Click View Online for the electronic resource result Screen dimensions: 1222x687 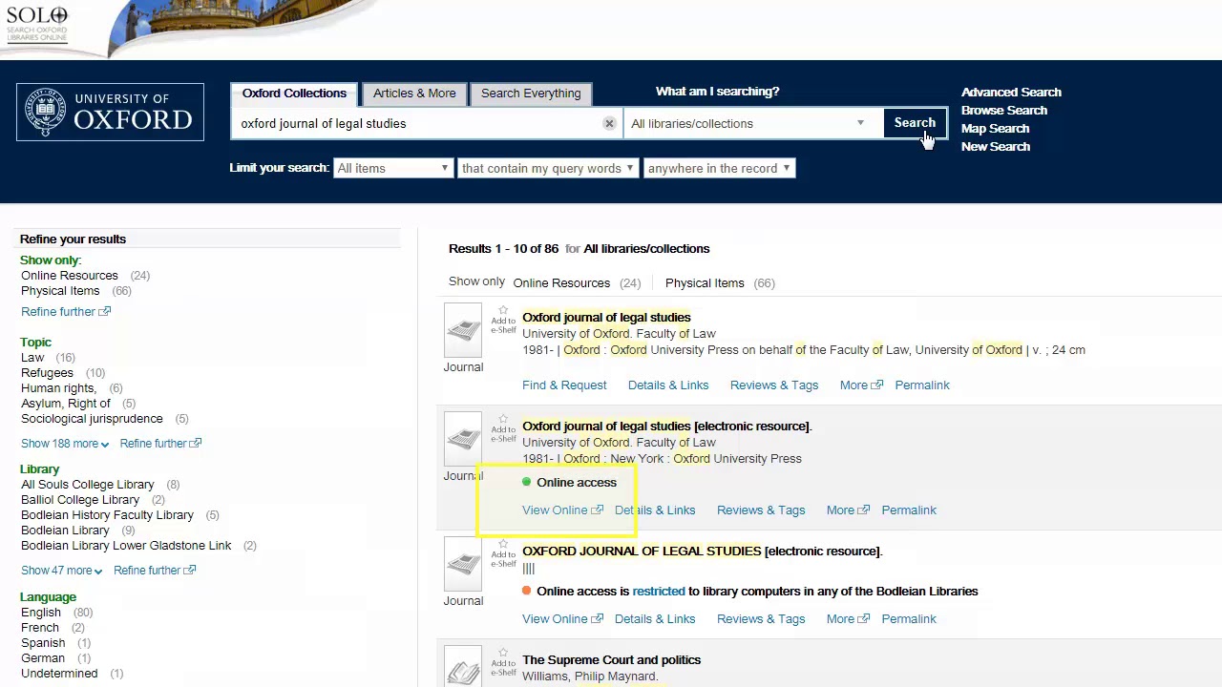[x=562, y=510]
